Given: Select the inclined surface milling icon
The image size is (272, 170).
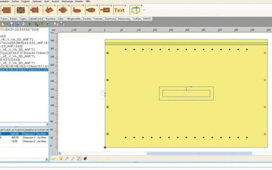Looking at the screenshot, I should coord(49,10).
